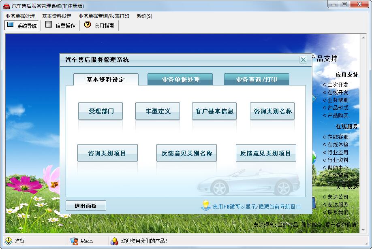
Task: Click the 二次开发 link
Action: coord(338,85)
